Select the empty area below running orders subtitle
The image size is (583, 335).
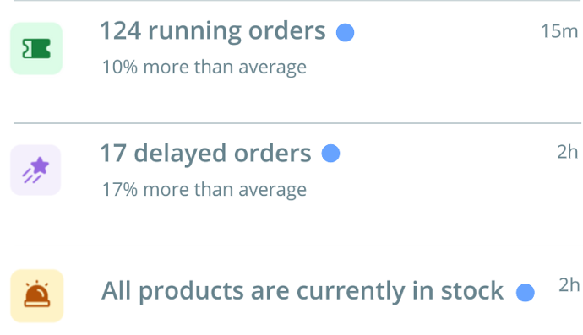tap(297, 100)
